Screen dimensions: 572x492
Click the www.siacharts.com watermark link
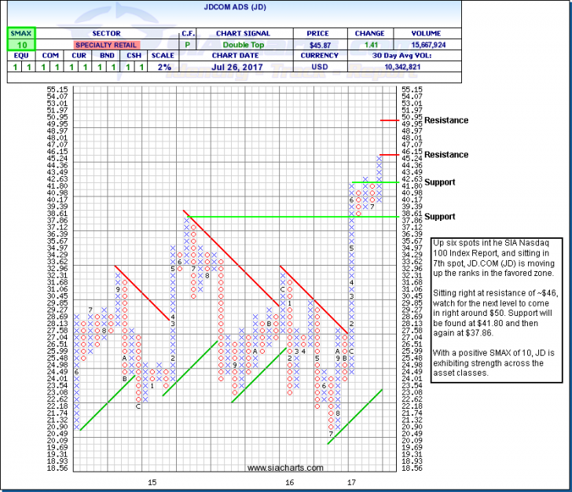click(x=285, y=468)
